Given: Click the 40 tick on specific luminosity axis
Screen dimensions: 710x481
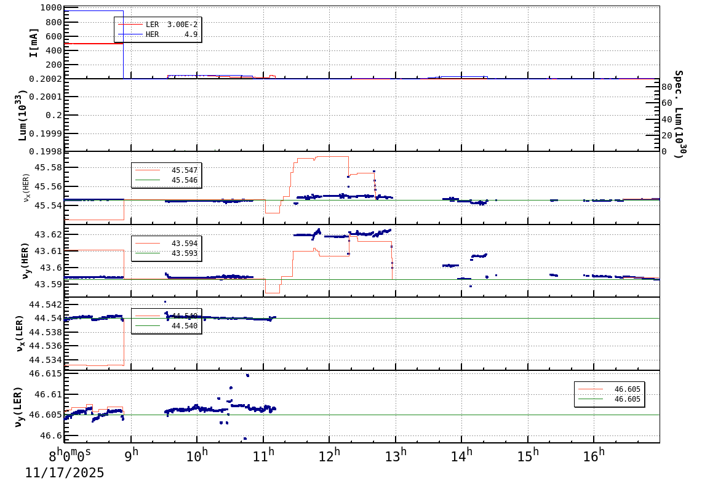Looking at the screenshot, I should tap(666, 119).
